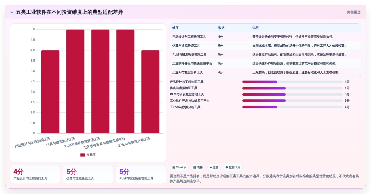371x194 pixels.
Task: Click x-axis label 产品设计与工程协同工具
Action: point(32,143)
